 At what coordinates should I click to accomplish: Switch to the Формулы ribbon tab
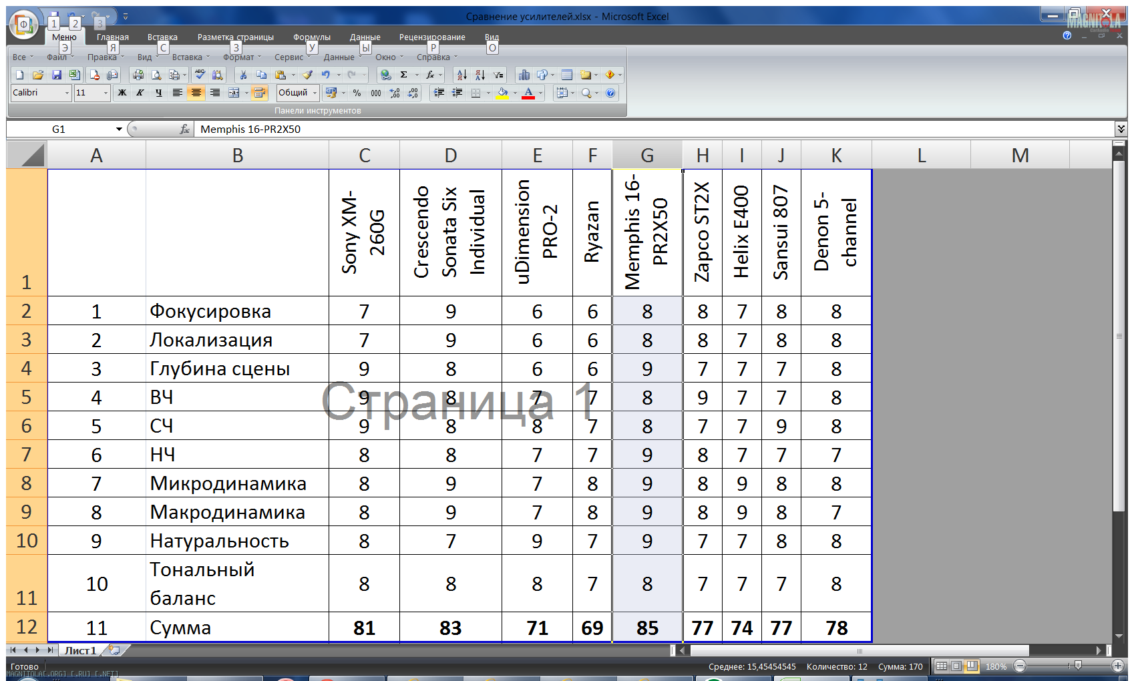point(312,37)
